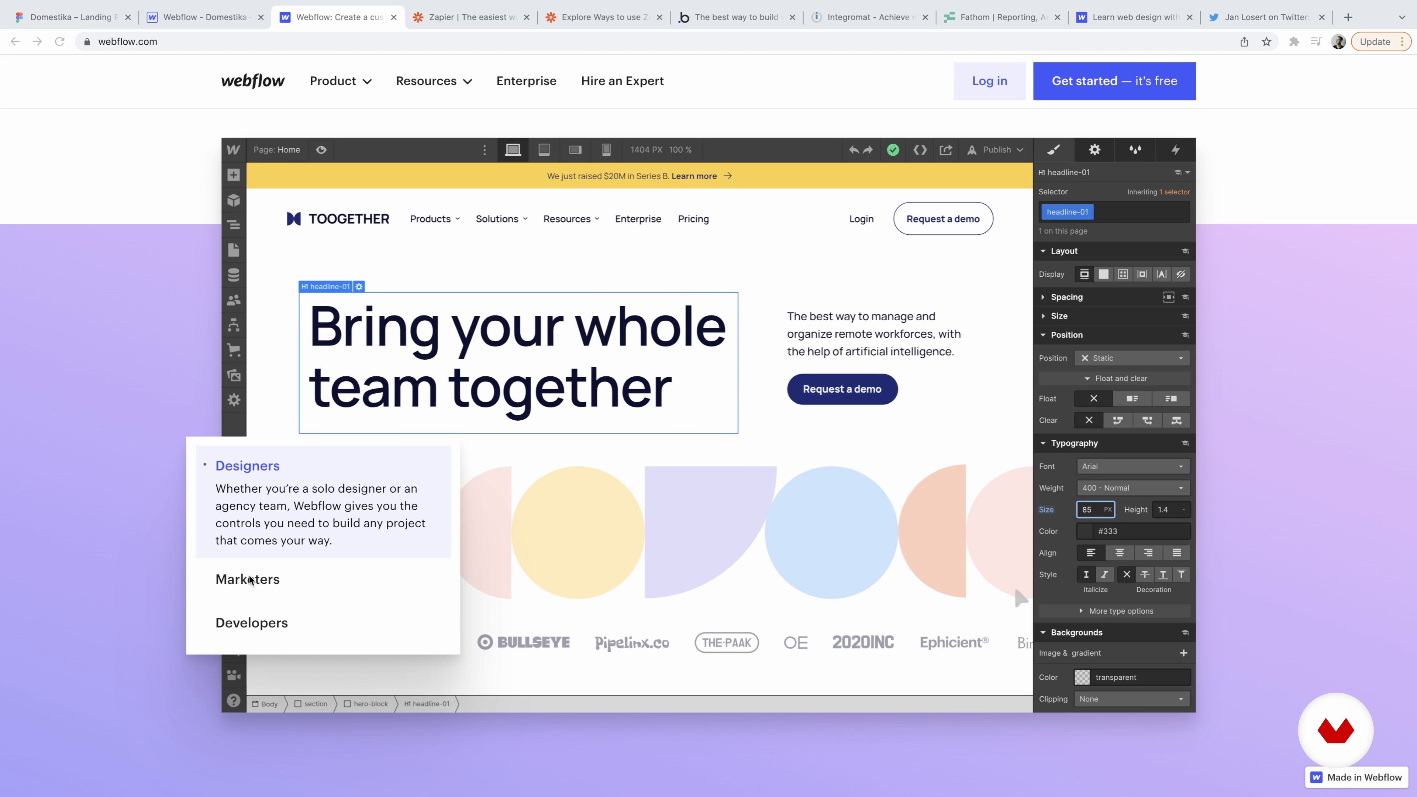Viewport: 1417px width, 797px height.
Task: Open the Users icon in left sidebar
Action: click(233, 300)
